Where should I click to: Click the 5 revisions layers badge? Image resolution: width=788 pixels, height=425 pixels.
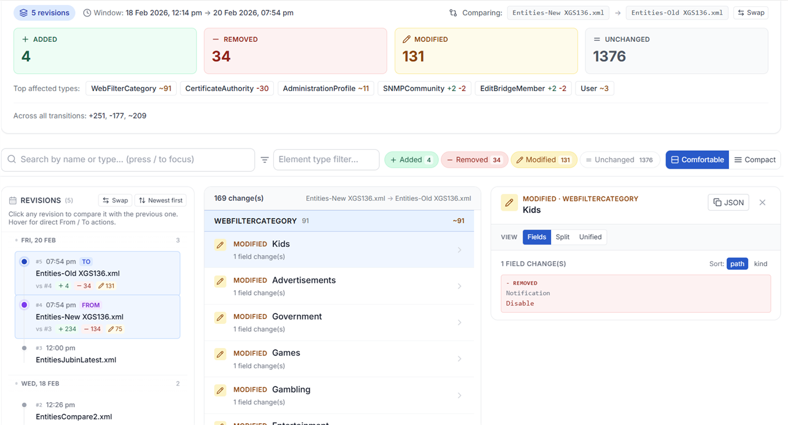coord(44,12)
